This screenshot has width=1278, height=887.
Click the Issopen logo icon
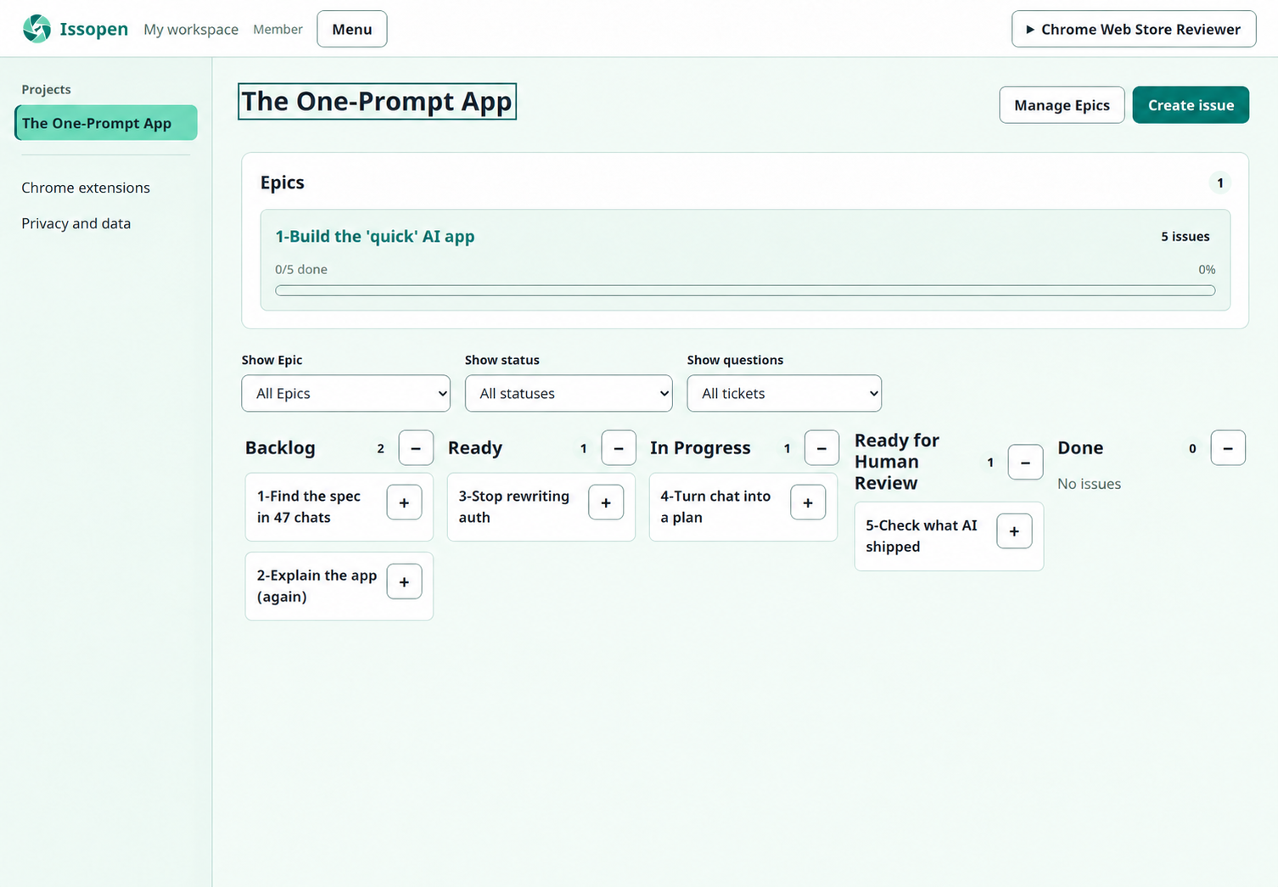(x=36, y=29)
